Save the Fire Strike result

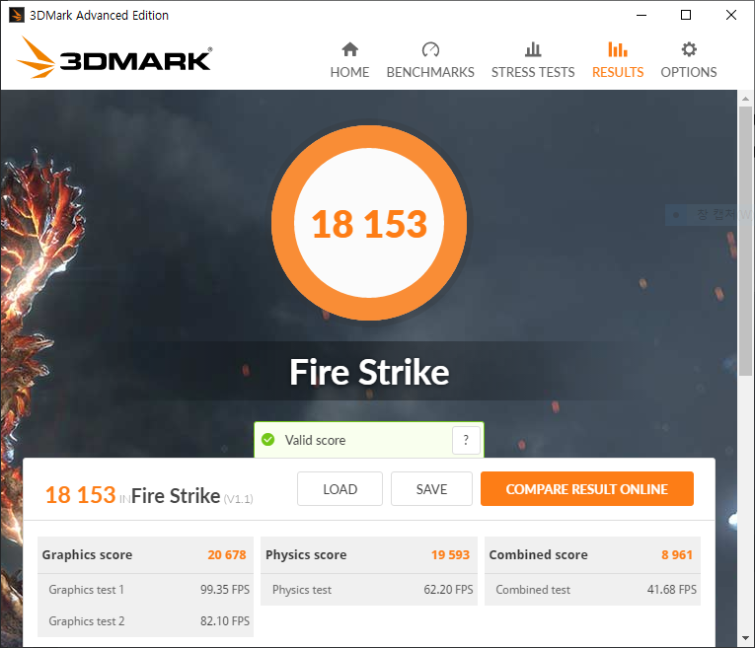[431, 489]
